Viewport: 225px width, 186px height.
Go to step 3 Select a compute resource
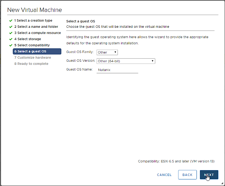[x=38, y=33]
